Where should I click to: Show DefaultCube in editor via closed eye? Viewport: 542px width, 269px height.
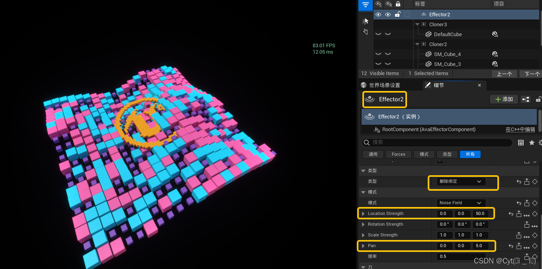pos(378,35)
